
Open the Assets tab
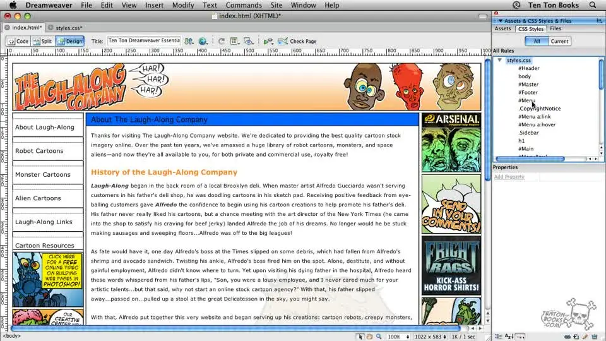pyautogui.click(x=502, y=28)
